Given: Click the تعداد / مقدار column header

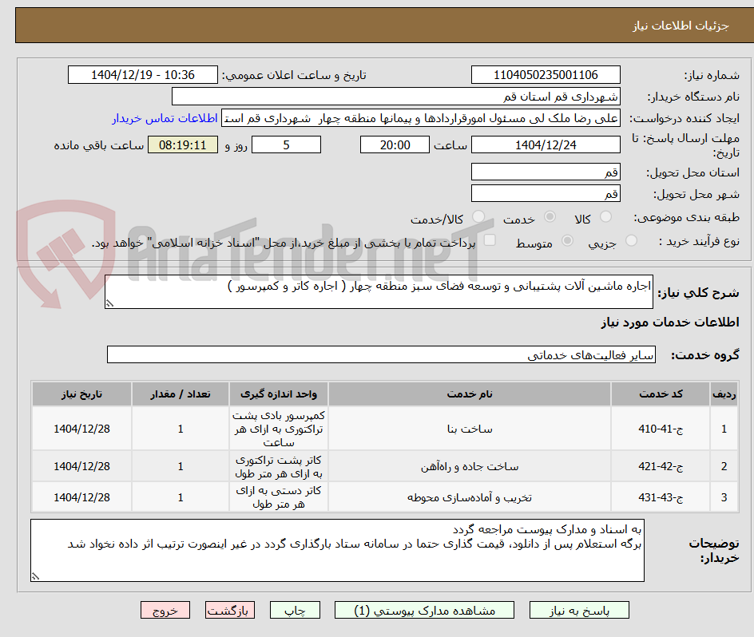Looking at the screenshot, I should click(181, 394).
